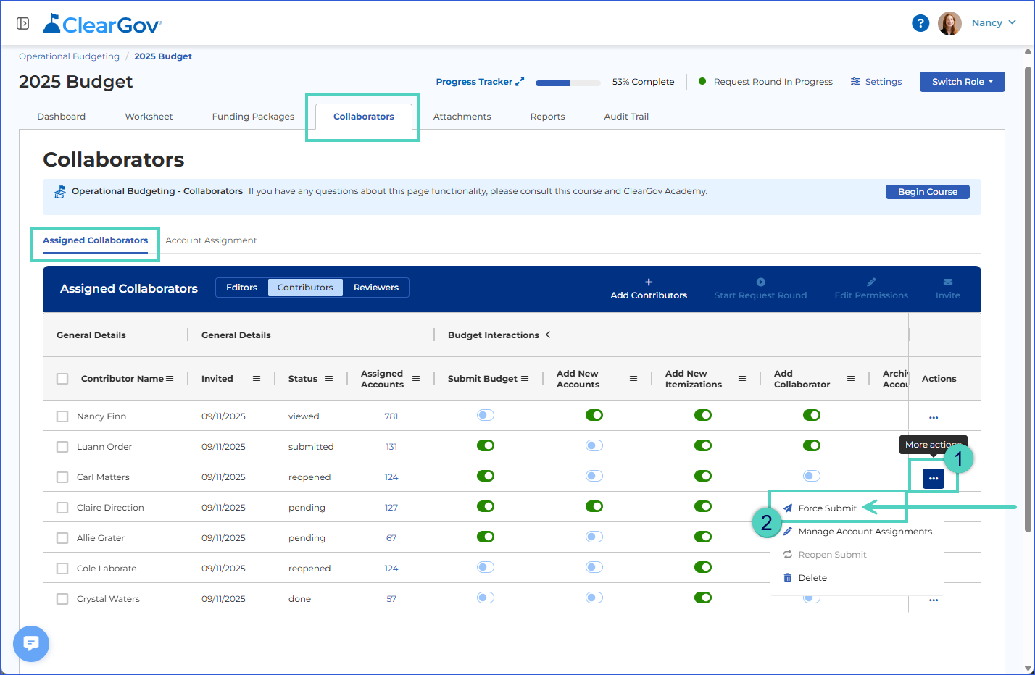Screen dimensions: 1035x675
Task: Select all contributors header checkbox
Action: coord(62,379)
